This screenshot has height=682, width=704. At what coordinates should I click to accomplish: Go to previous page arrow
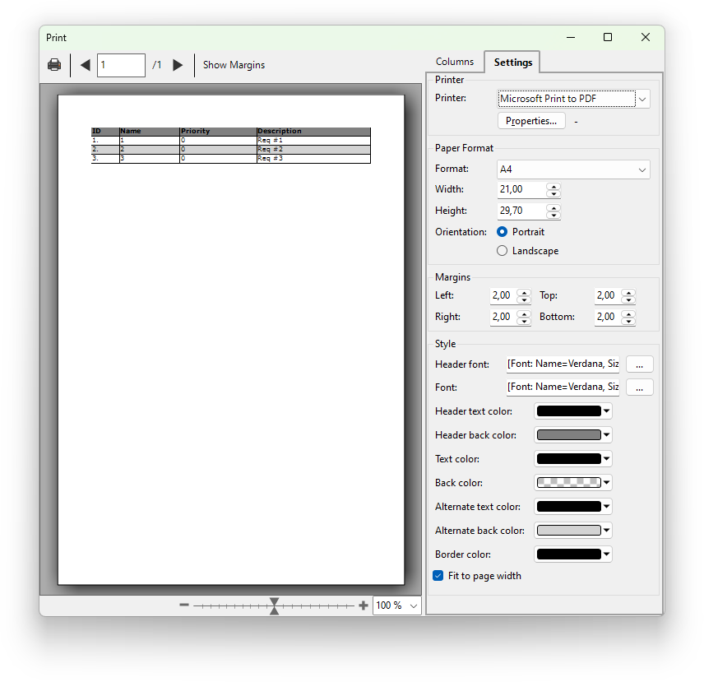86,65
